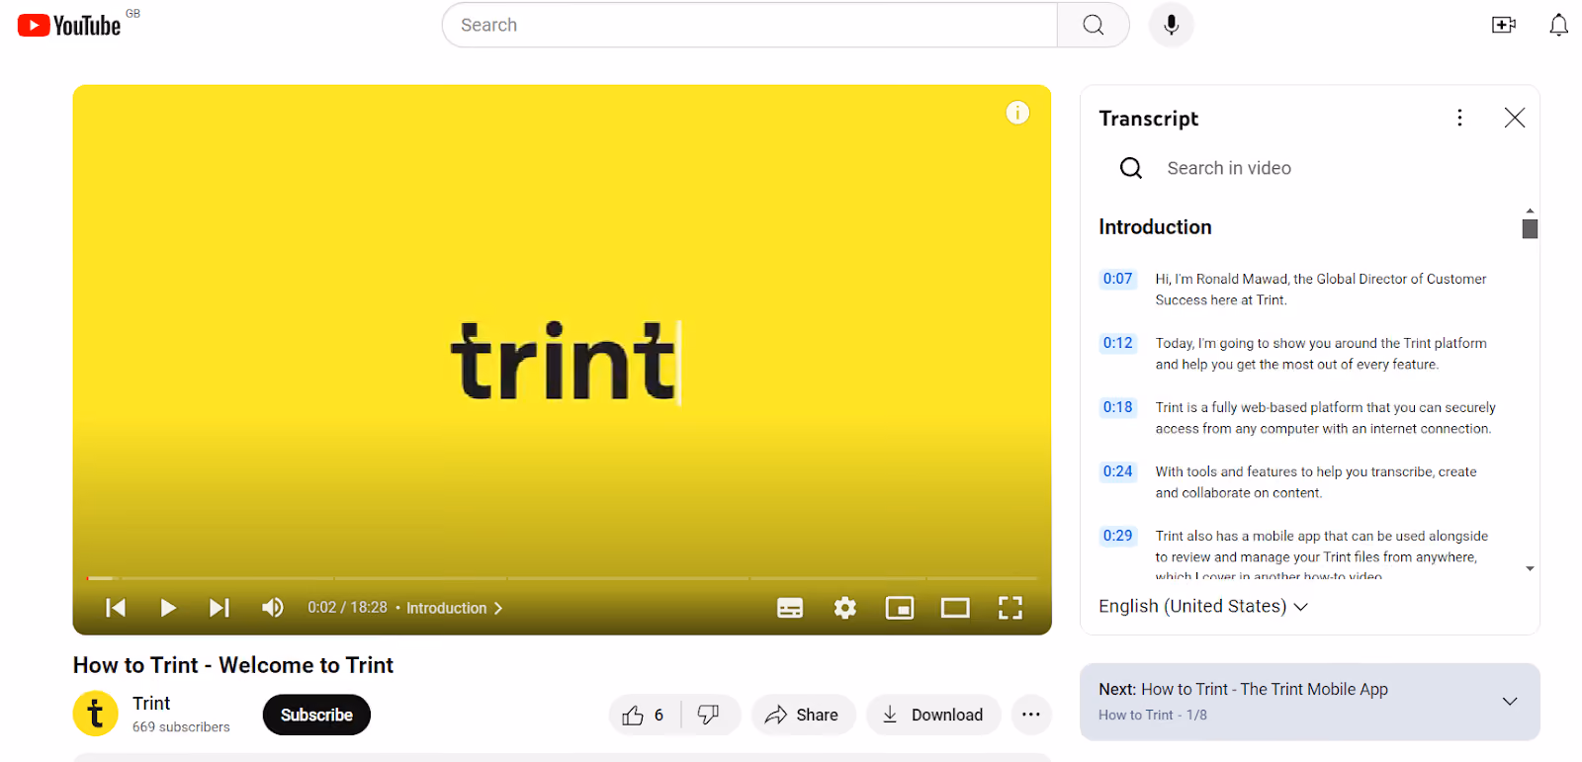
Task: Jump to transcript timestamp 0:24
Action: coord(1118,471)
